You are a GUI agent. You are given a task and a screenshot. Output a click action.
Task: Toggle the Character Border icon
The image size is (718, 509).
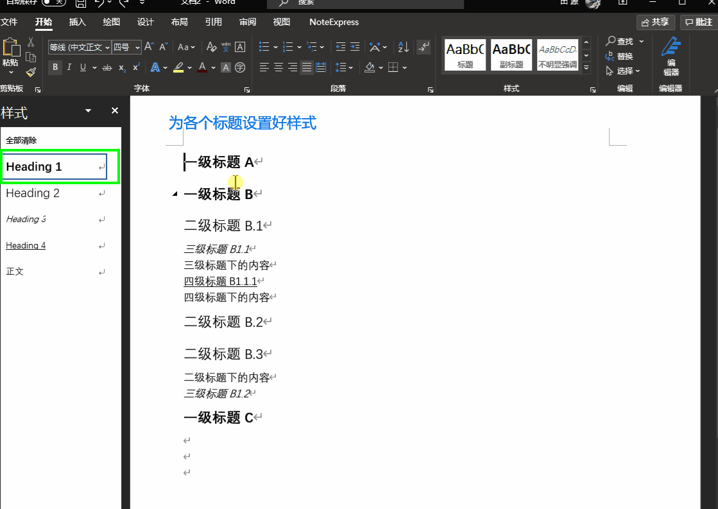(x=239, y=47)
